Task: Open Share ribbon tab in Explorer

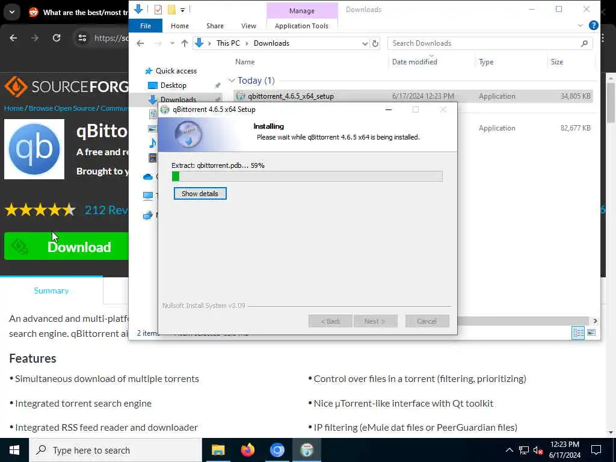Action: 215,26
